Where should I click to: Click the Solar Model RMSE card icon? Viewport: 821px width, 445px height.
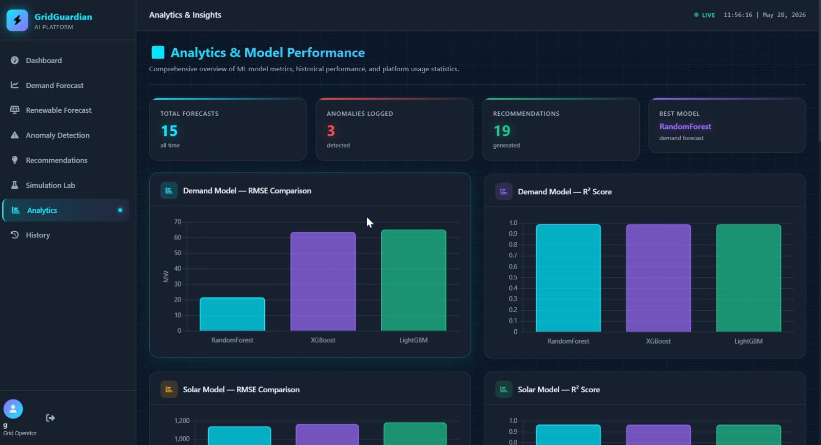pyautogui.click(x=169, y=390)
